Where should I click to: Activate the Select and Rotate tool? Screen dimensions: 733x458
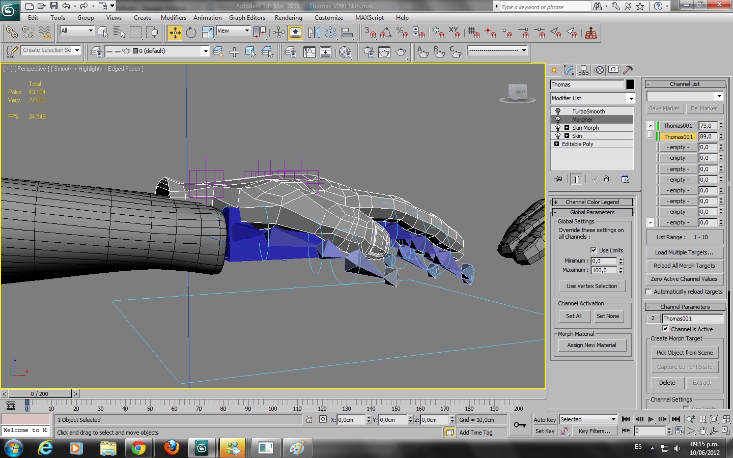click(x=191, y=33)
